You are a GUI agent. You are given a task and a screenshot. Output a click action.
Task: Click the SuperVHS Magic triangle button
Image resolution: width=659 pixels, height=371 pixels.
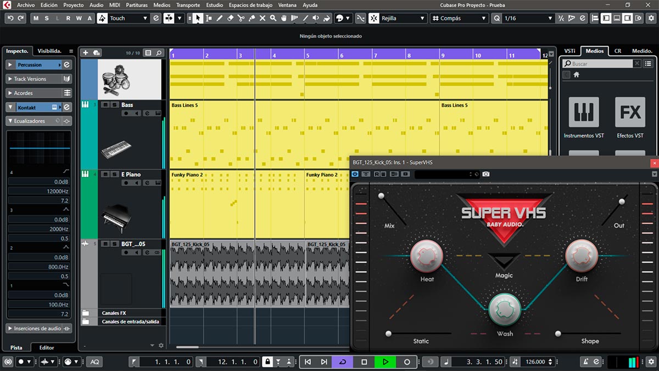[x=504, y=261]
